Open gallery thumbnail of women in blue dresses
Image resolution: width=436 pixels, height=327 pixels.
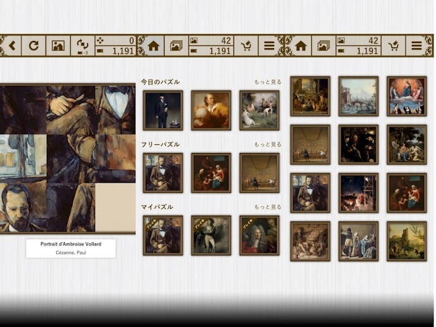pos(358,241)
